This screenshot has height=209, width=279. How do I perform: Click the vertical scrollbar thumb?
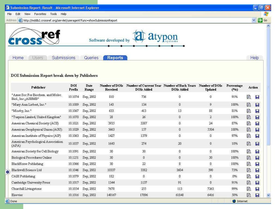(268, 87)
